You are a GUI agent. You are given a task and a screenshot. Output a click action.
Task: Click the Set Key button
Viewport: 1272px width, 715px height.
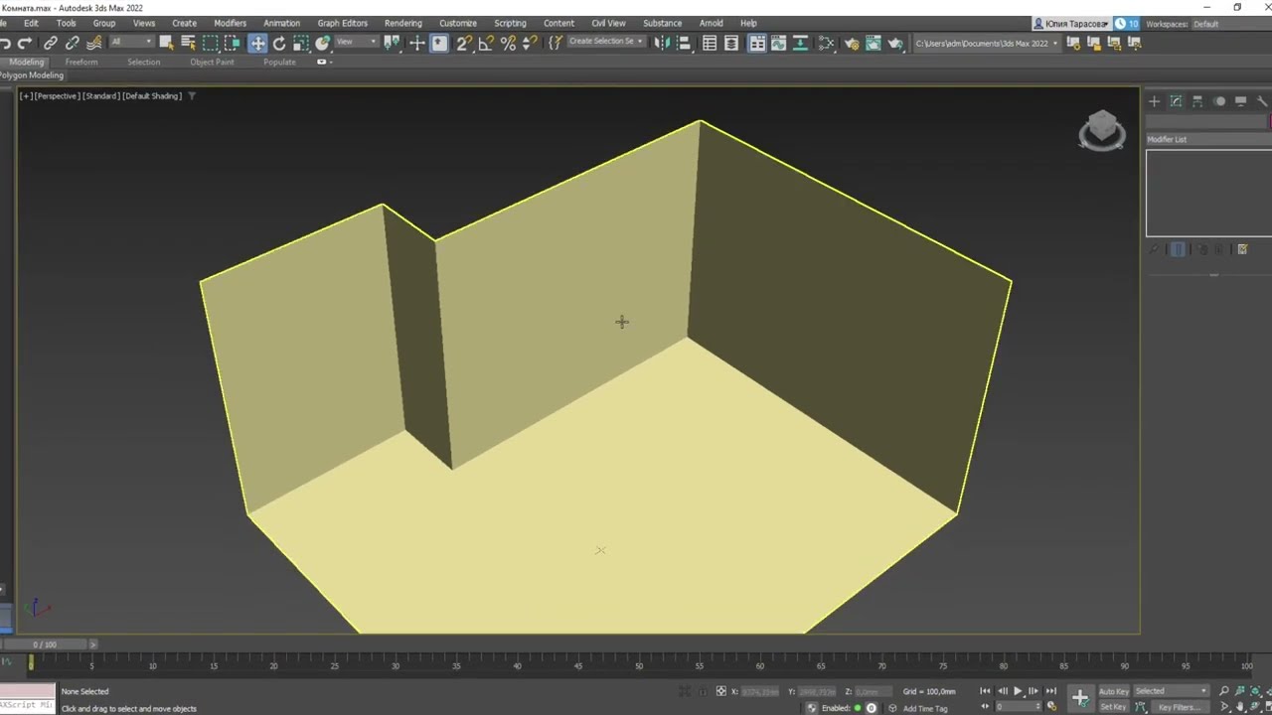click(x=1113, y=707)
